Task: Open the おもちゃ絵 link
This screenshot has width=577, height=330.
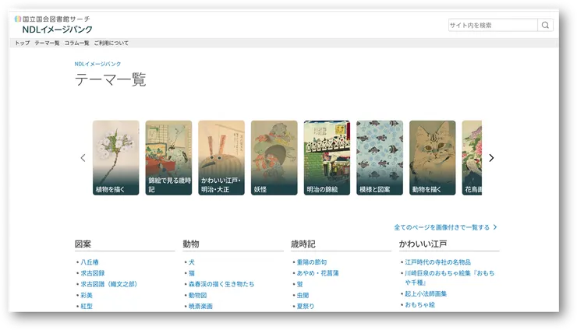Action: pos(419,304)
